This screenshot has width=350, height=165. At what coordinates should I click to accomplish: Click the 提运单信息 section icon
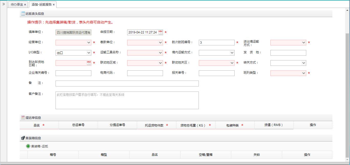[x=23, y=118]
